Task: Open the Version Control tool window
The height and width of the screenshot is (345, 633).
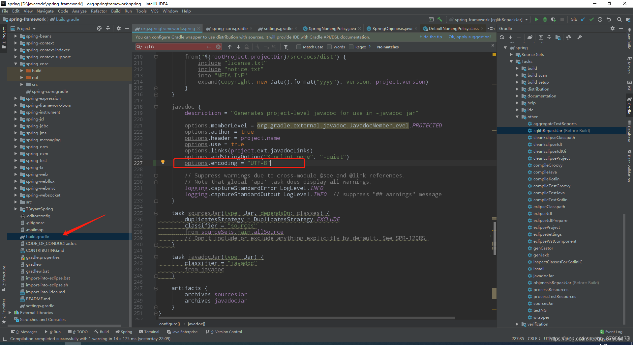Action: click(224, 332)
